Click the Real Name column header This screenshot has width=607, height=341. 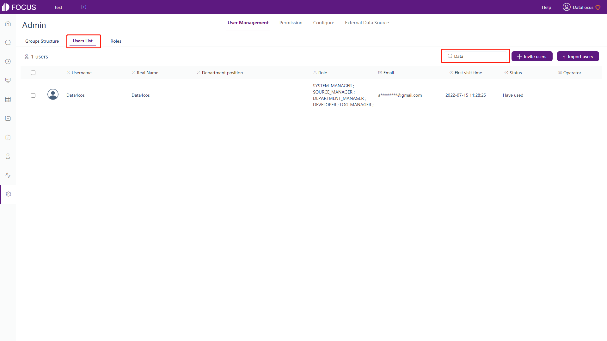point(145,73)
